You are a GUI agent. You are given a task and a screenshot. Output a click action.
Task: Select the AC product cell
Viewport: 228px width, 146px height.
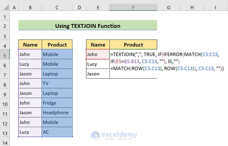tap(57, 132)
